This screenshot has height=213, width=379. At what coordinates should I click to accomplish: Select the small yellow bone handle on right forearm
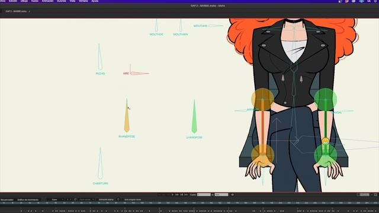pyautogui.click(x=325, y=141)
